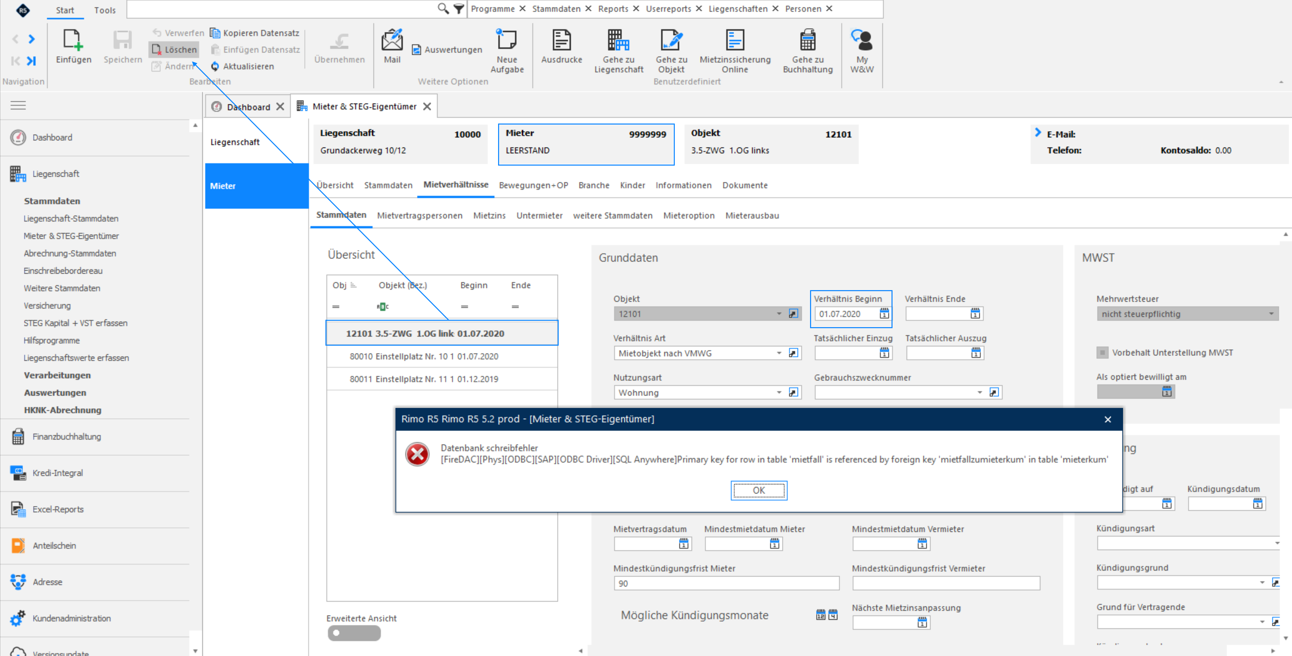
Task: Select row 80010 Einstellplatz Nr. 10
Action: point(441,356)
